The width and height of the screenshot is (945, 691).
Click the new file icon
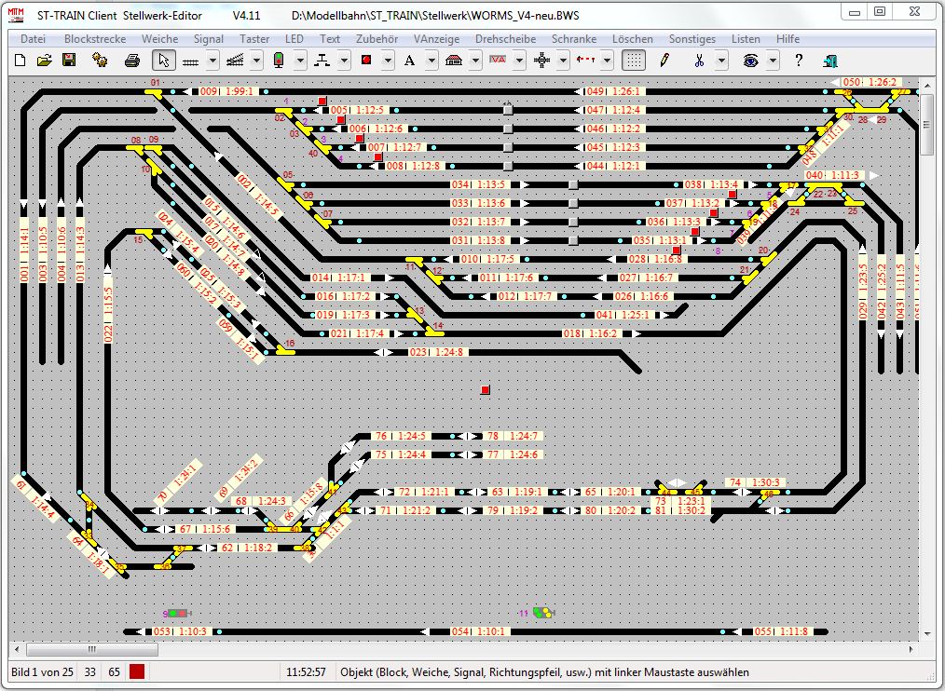click(21, 61)
